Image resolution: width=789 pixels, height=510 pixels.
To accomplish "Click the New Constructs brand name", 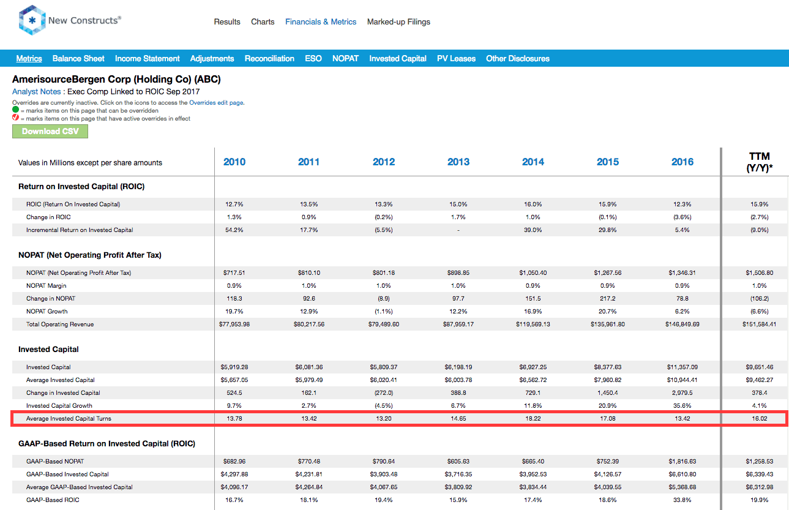I will coord(84,20).
